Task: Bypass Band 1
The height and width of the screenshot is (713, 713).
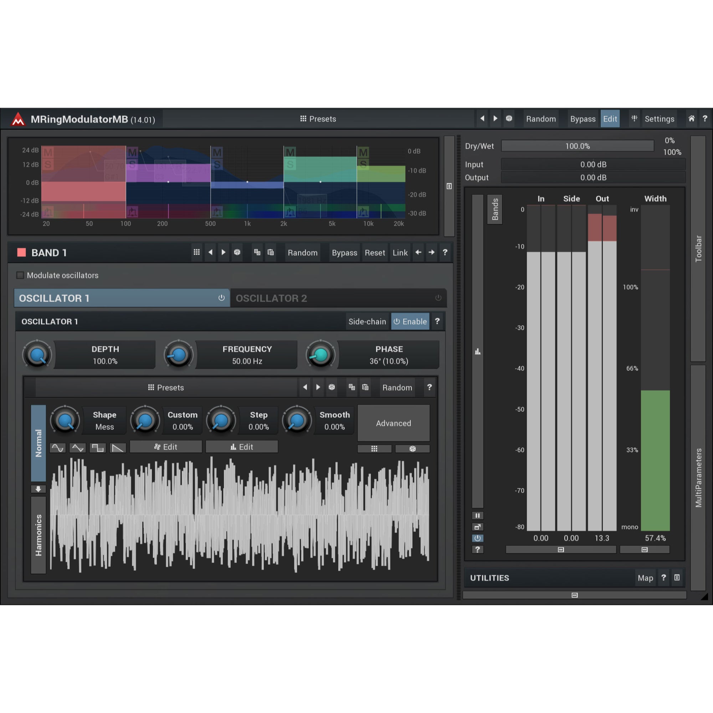Action: coord(344,253)
